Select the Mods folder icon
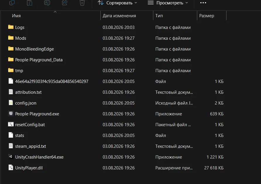261x184 pixels. 11,38
